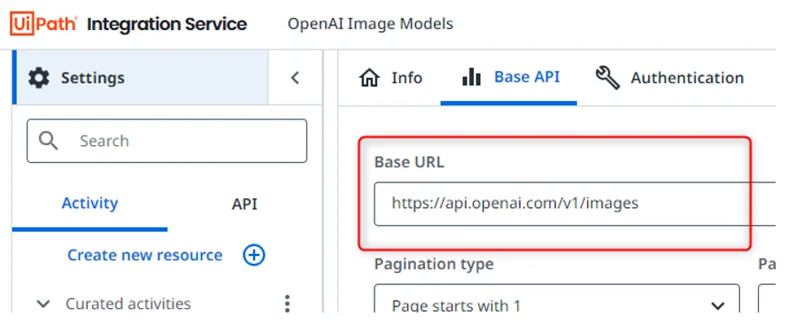Click the wrench icon for Authentication
The image size is (788, 332).
click(607, 78)
